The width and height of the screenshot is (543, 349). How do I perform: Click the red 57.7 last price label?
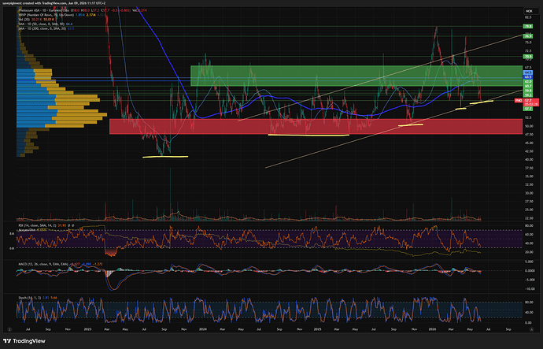click(530, 101)
